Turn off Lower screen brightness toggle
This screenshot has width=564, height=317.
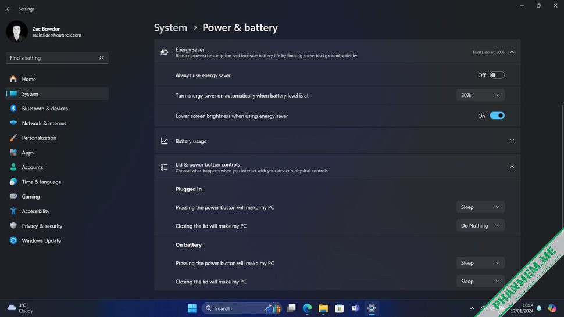point(497,116)
